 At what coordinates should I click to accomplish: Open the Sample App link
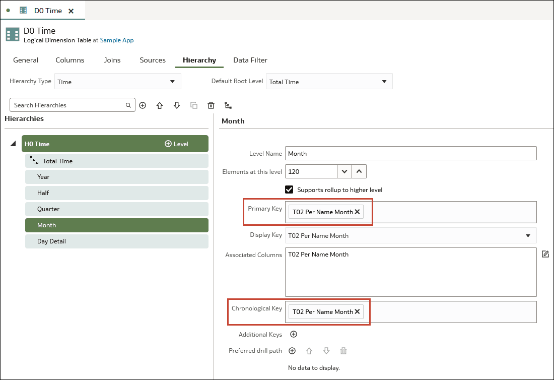tap(117, 40)
